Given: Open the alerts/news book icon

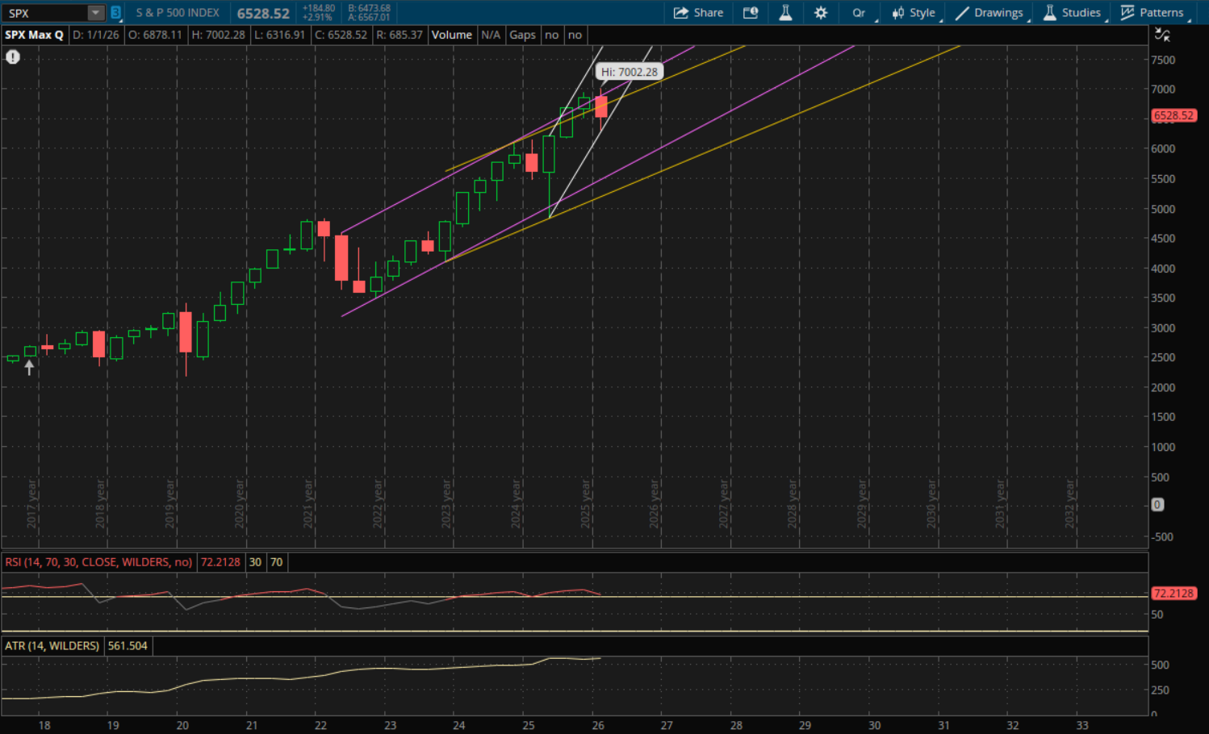Looking at the screenshot, I should (x=751, y=13).
